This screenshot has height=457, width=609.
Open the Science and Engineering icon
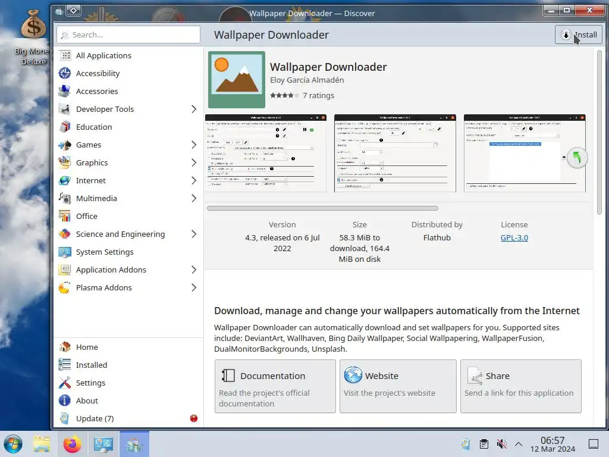[x=65, y=234]
